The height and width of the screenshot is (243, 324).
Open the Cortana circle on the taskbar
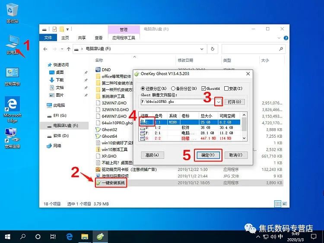pyautogui.click(x=38, y=237)
